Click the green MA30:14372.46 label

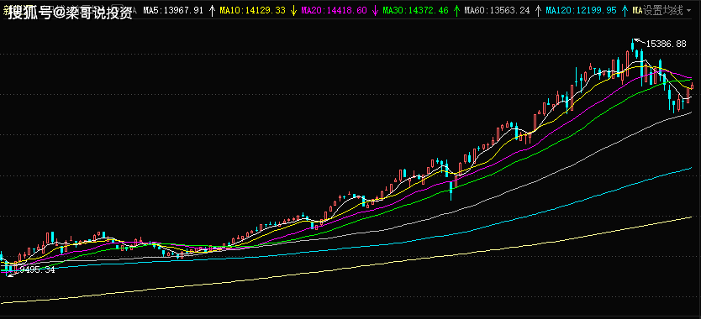click(415, 11)
